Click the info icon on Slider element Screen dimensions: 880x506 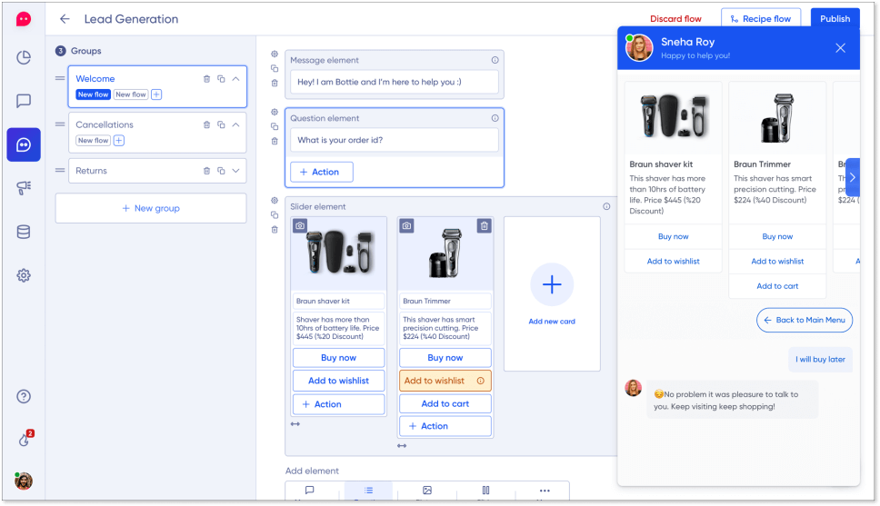606,206
